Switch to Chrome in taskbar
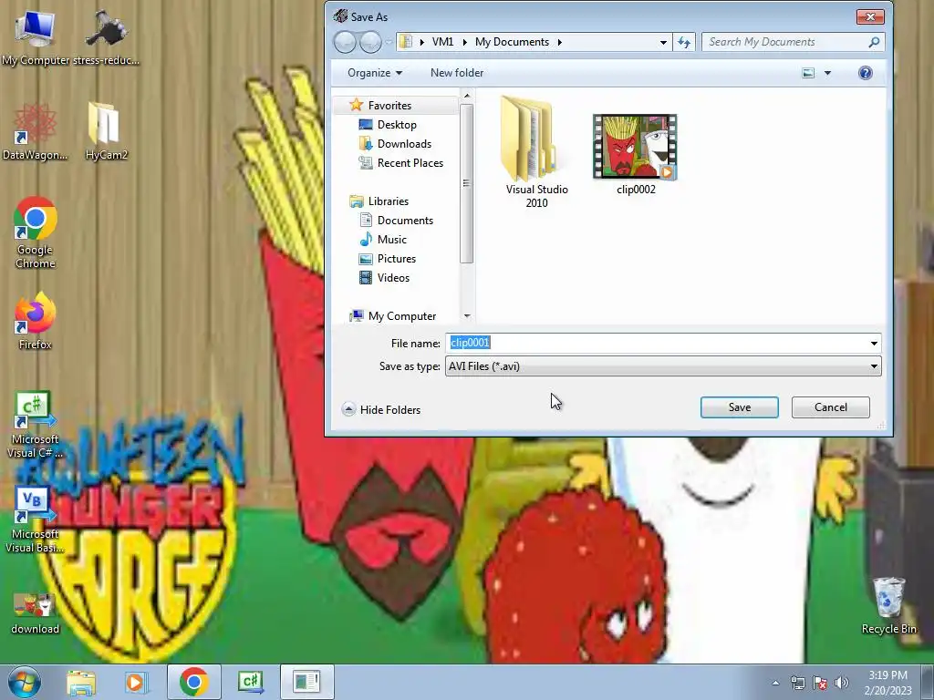This screenshot has width=934, height=700. pos(193,682)
